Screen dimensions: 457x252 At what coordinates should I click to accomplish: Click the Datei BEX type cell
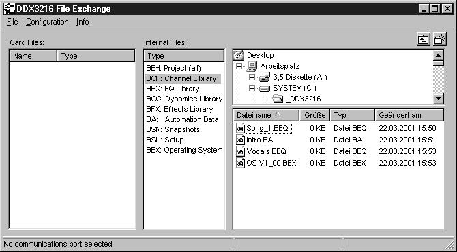pos(350,163)
